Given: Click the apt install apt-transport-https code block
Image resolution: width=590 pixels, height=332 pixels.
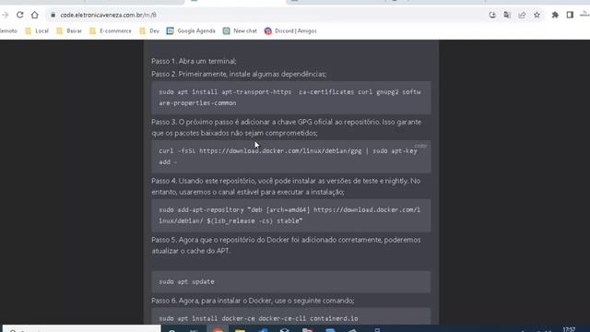Looking at the screenshot, I should coord(291,98).
